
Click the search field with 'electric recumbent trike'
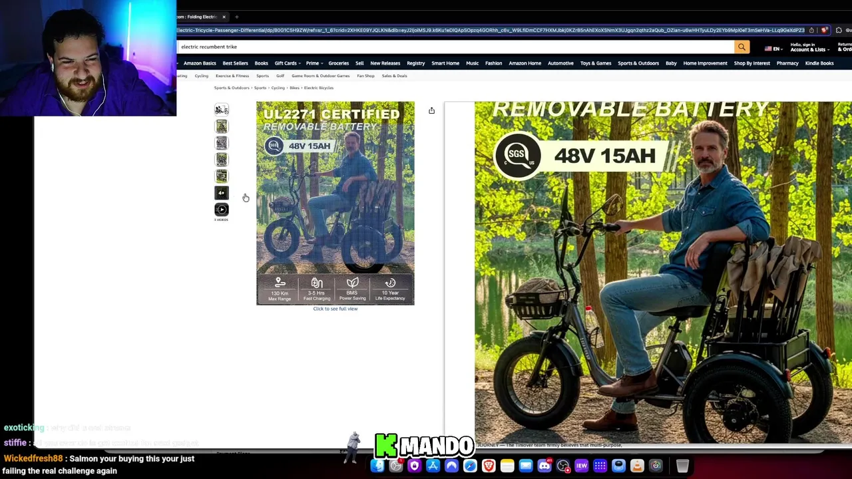pos(456,47)
